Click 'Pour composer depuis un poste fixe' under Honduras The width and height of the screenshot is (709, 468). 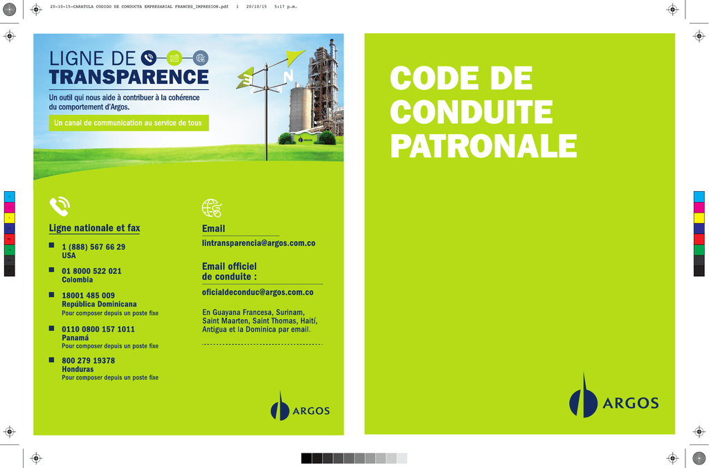pyautogui.click(x=110, y=377)
